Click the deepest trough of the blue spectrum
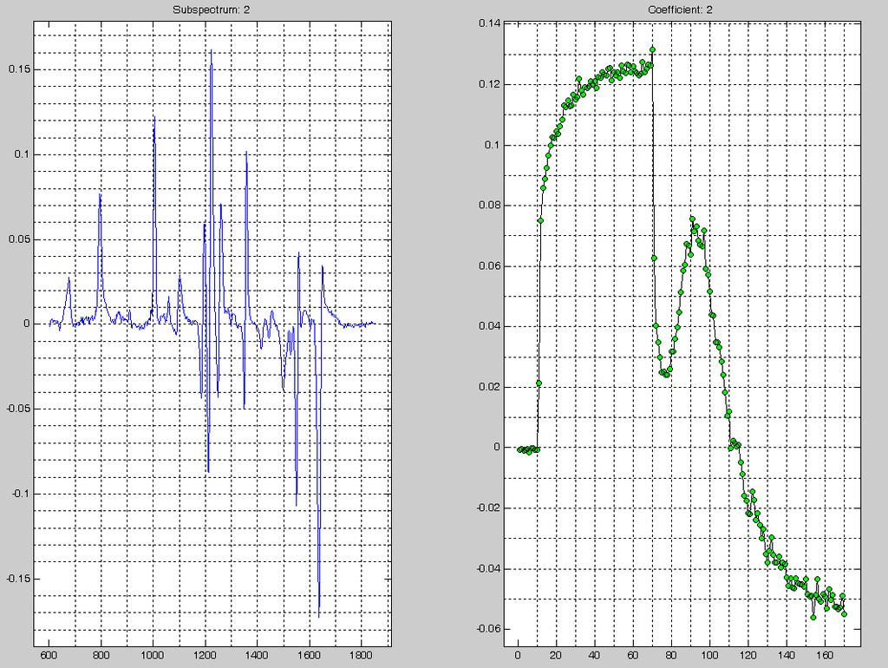 click(x=319, y=617)
